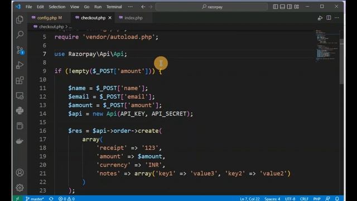The width and height of the screenshot is (357, 201).
Task: Click $email variable on line 12
Action: coord(79,97)
